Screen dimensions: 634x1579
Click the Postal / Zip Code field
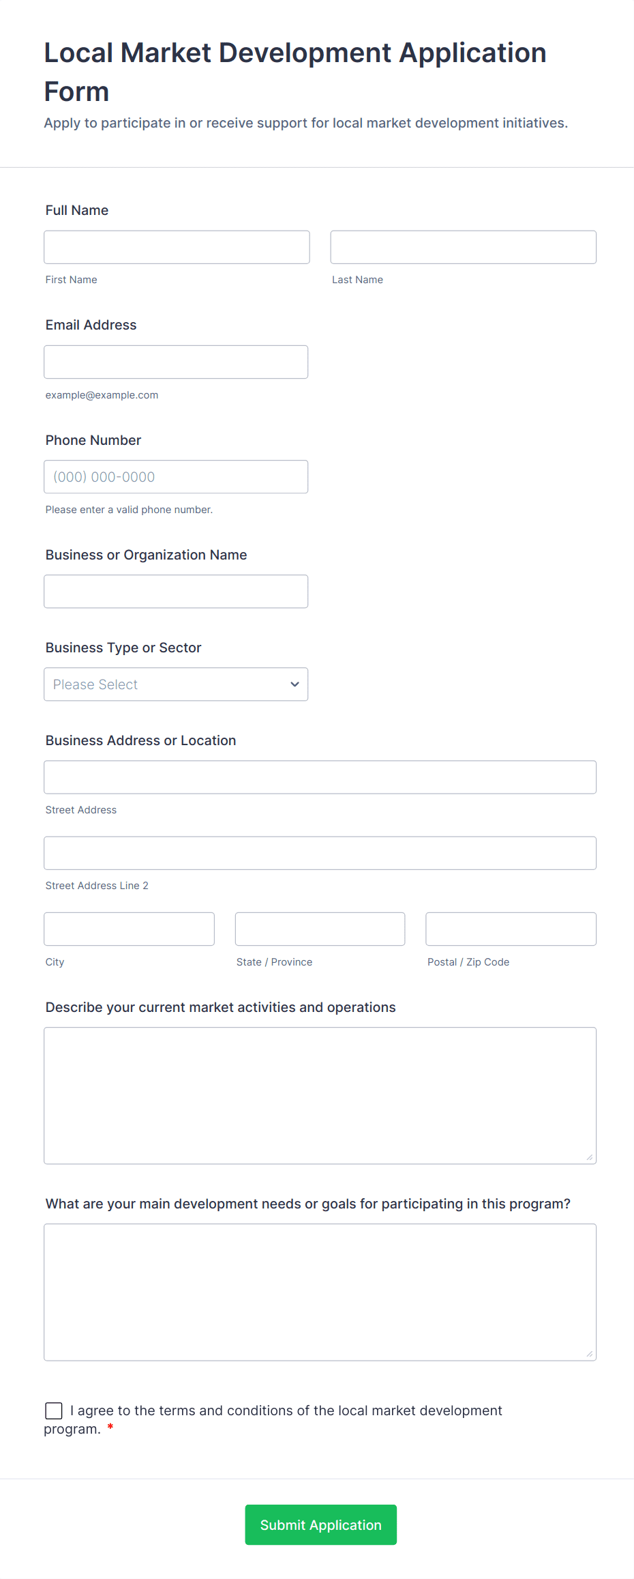click(x=510, y=929)
